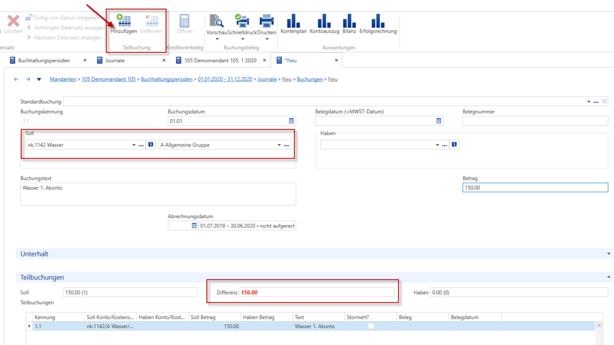Viewport: 614px width, 345px height.
Task: Expand the Schnelldruck dropdown arrow
Action: 242,39
